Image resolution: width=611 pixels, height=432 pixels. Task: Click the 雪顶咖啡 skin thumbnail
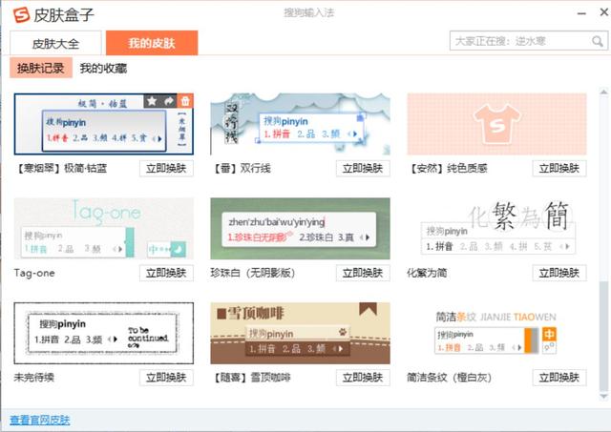(300, 333)
